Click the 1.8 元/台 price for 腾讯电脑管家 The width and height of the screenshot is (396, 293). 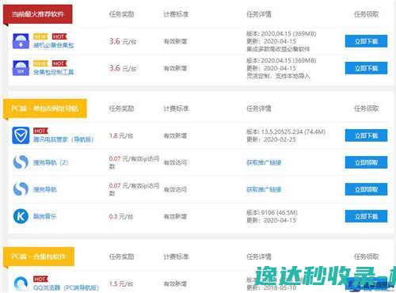(x=121, y=135)
